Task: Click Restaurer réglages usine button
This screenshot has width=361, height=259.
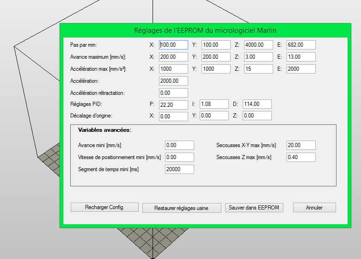Action: tap(182, 208)
